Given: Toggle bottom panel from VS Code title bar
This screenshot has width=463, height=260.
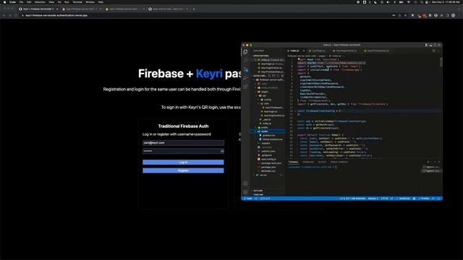Looking at the screenshot, I should pos(431,45).
